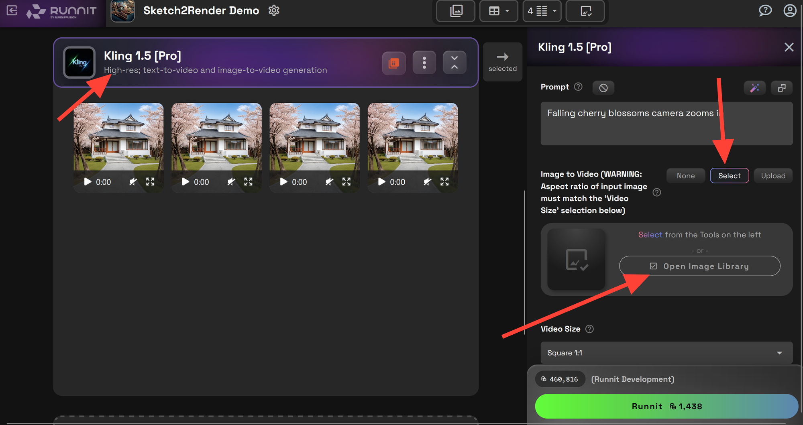Open the Square 1:1 video size dropdown

[666, 353]
